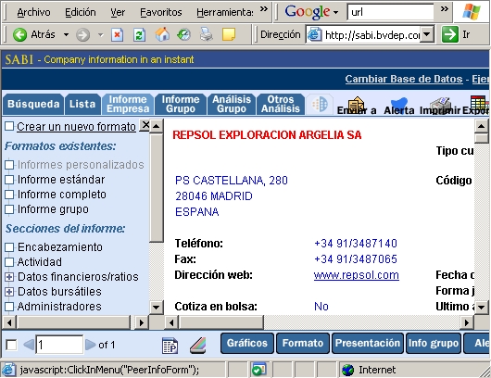The image size is (491, 378).
Task: Open Atrás back history dropdown arrow
Action: coord(66,35)
